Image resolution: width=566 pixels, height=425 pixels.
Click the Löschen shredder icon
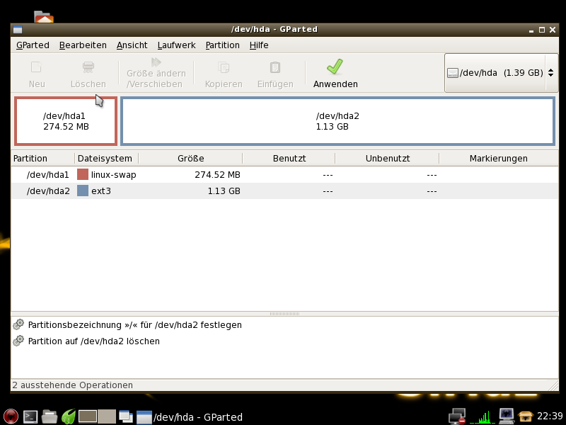click(x=88, y=67)
